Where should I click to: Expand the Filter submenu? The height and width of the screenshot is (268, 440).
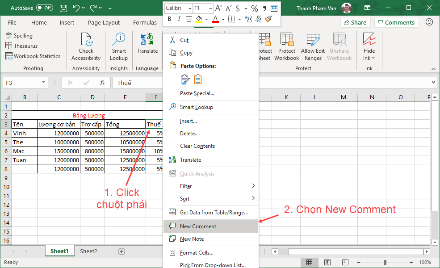point(211,186)
